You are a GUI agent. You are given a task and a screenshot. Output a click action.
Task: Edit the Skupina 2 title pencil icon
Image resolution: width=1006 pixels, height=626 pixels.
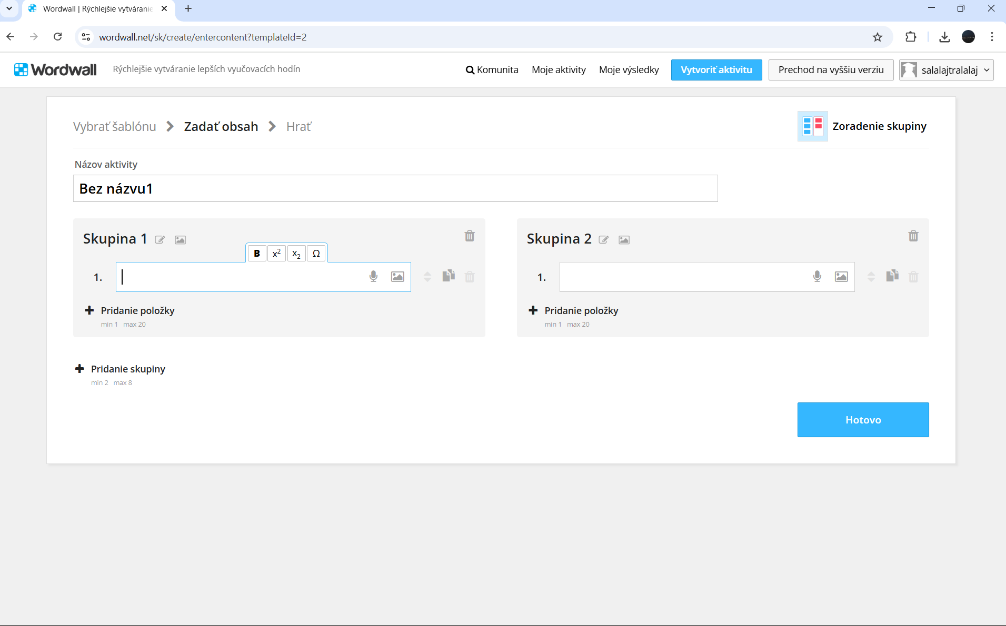pos(604,240)
